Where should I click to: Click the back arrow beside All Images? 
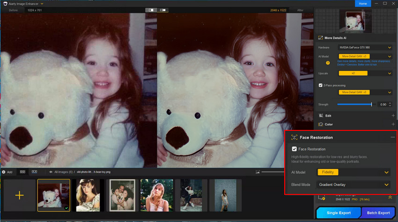[x=51, y=172]
